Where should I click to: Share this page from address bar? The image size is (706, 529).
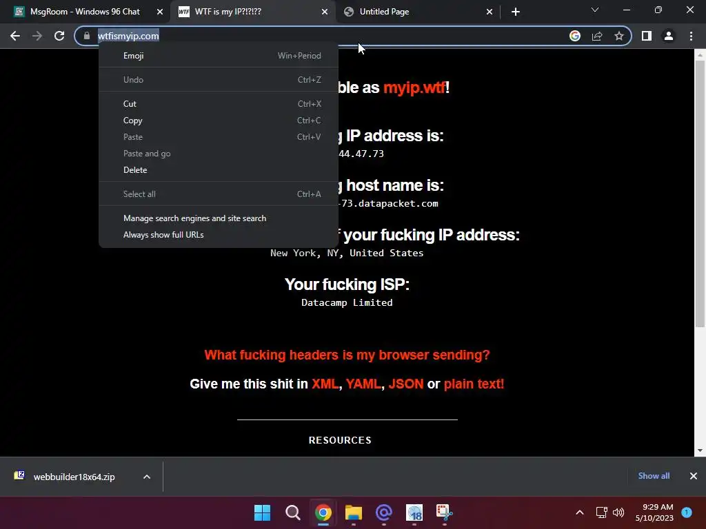(597, 36)
